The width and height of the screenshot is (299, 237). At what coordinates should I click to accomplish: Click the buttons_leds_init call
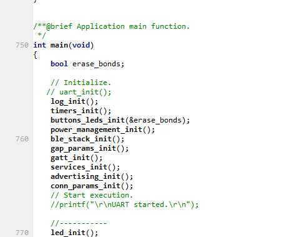(x=120, y=120)
